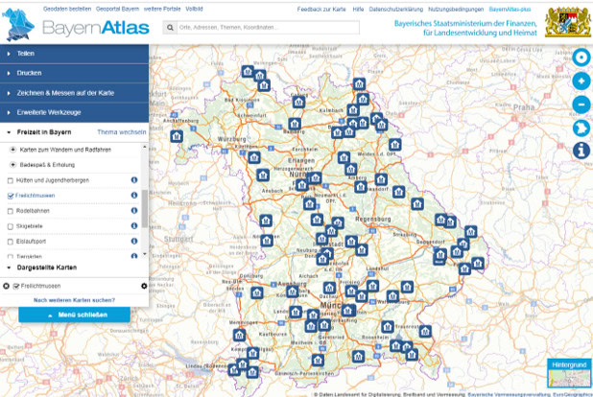Activate the geolocation button on map

(581, 58)
